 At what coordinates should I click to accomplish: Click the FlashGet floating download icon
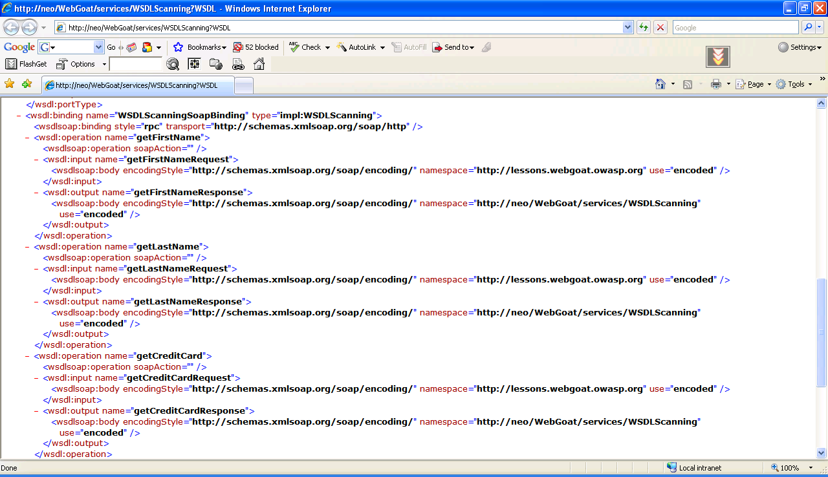click(x=717, y=57)
